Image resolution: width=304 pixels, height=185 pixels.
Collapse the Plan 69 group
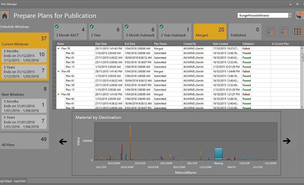(58, 71)
